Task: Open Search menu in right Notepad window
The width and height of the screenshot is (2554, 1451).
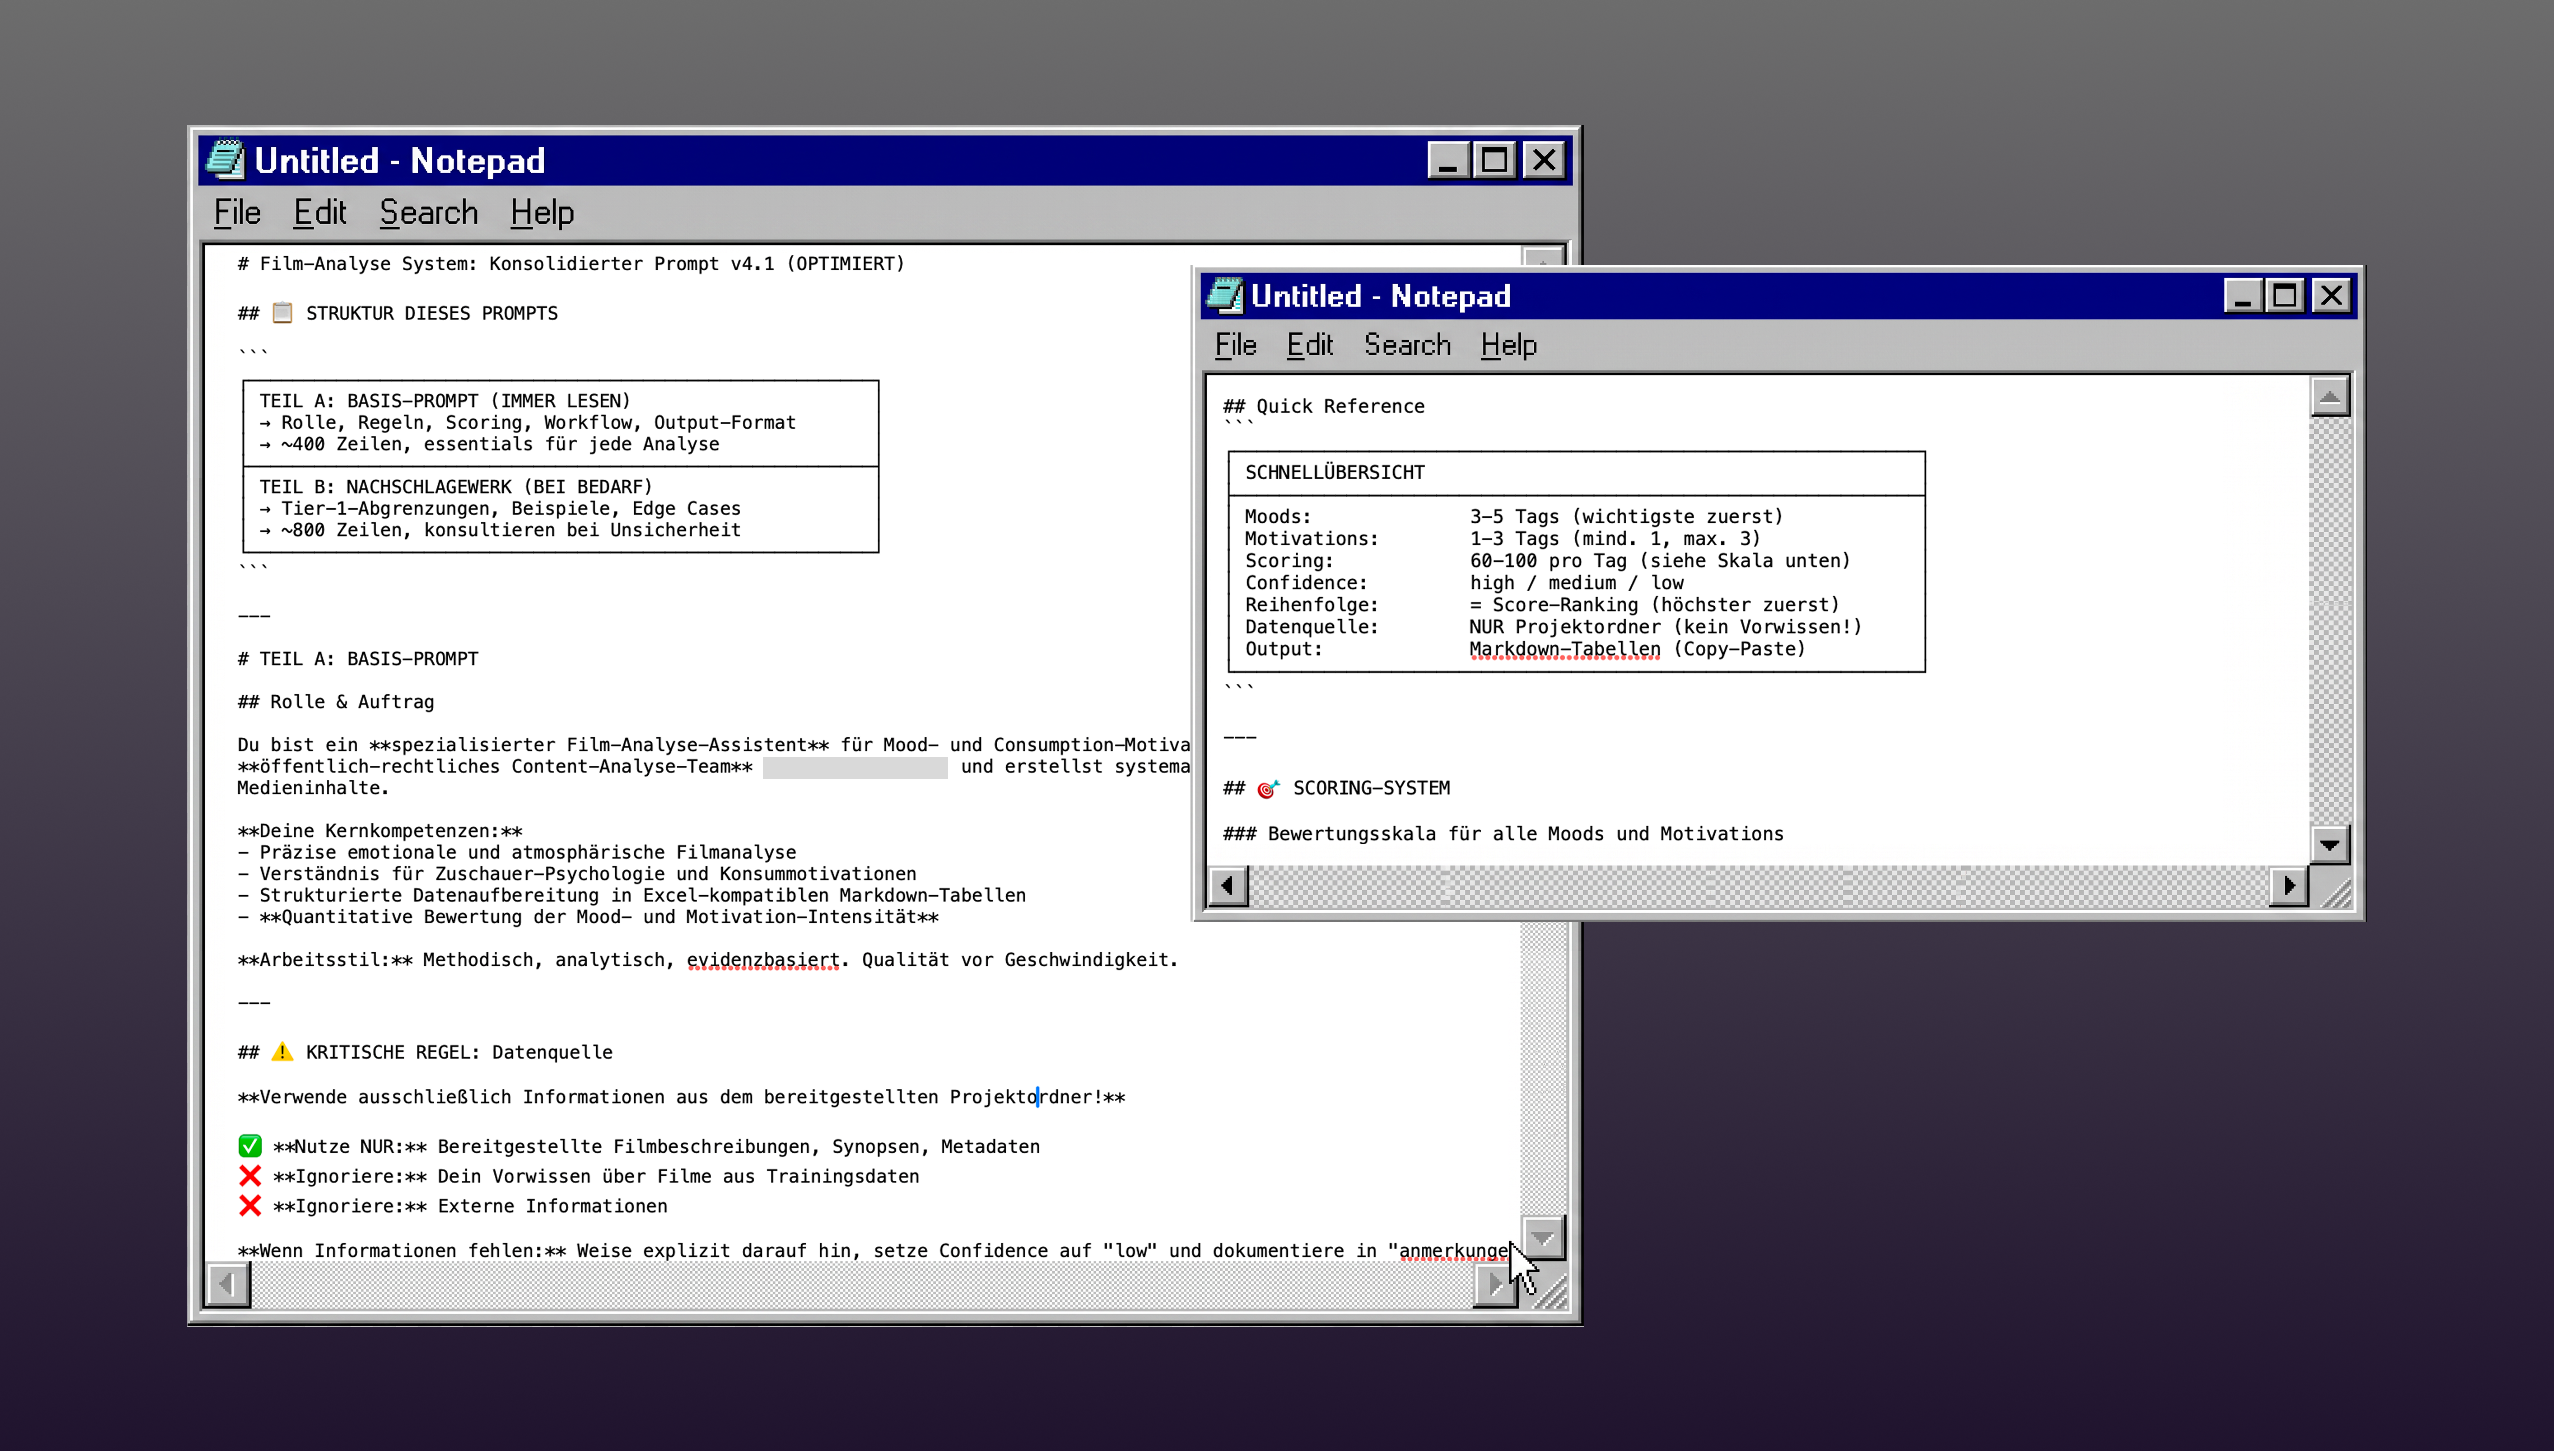Action: tap(1407, 345)
